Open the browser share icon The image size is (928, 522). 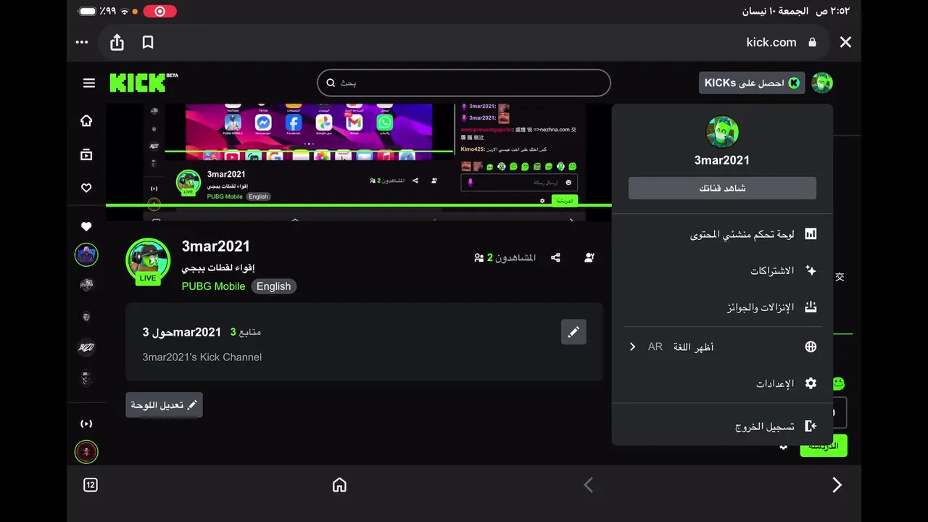(x=117, y=43)
